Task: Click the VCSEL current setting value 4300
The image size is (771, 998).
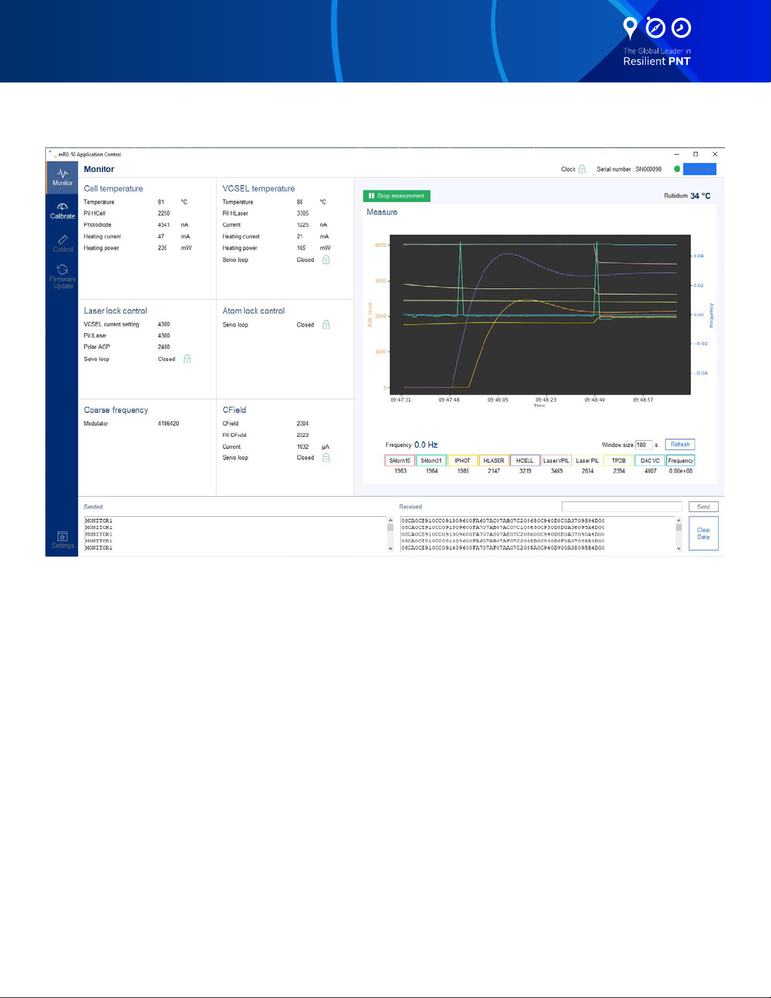Action: coord(164,324)
